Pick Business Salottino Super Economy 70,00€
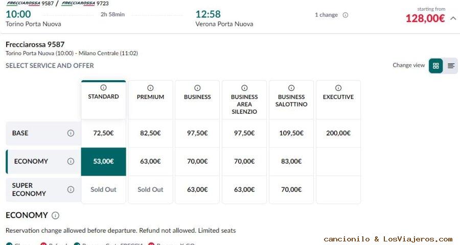Screen dimensions: 460x245 pyautogui.click(x=291, y=189)
